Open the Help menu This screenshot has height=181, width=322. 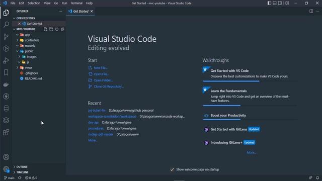click(89, 3)
